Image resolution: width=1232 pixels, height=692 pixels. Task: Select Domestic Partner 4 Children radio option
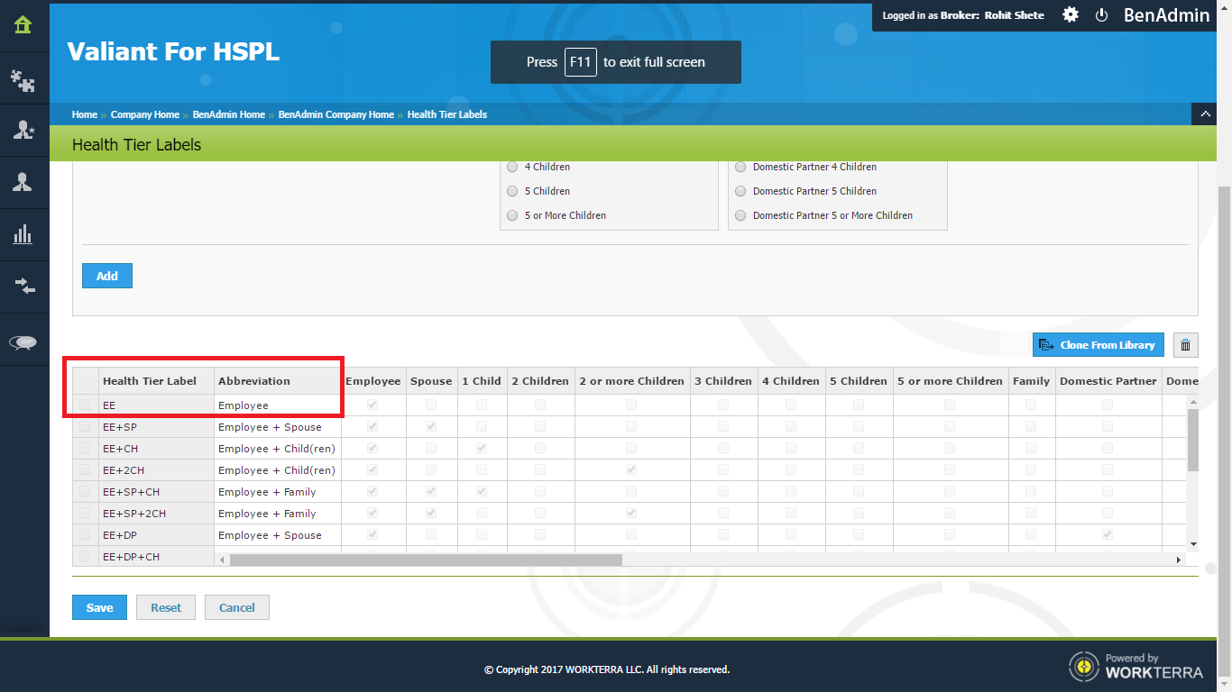coord(740,167)
